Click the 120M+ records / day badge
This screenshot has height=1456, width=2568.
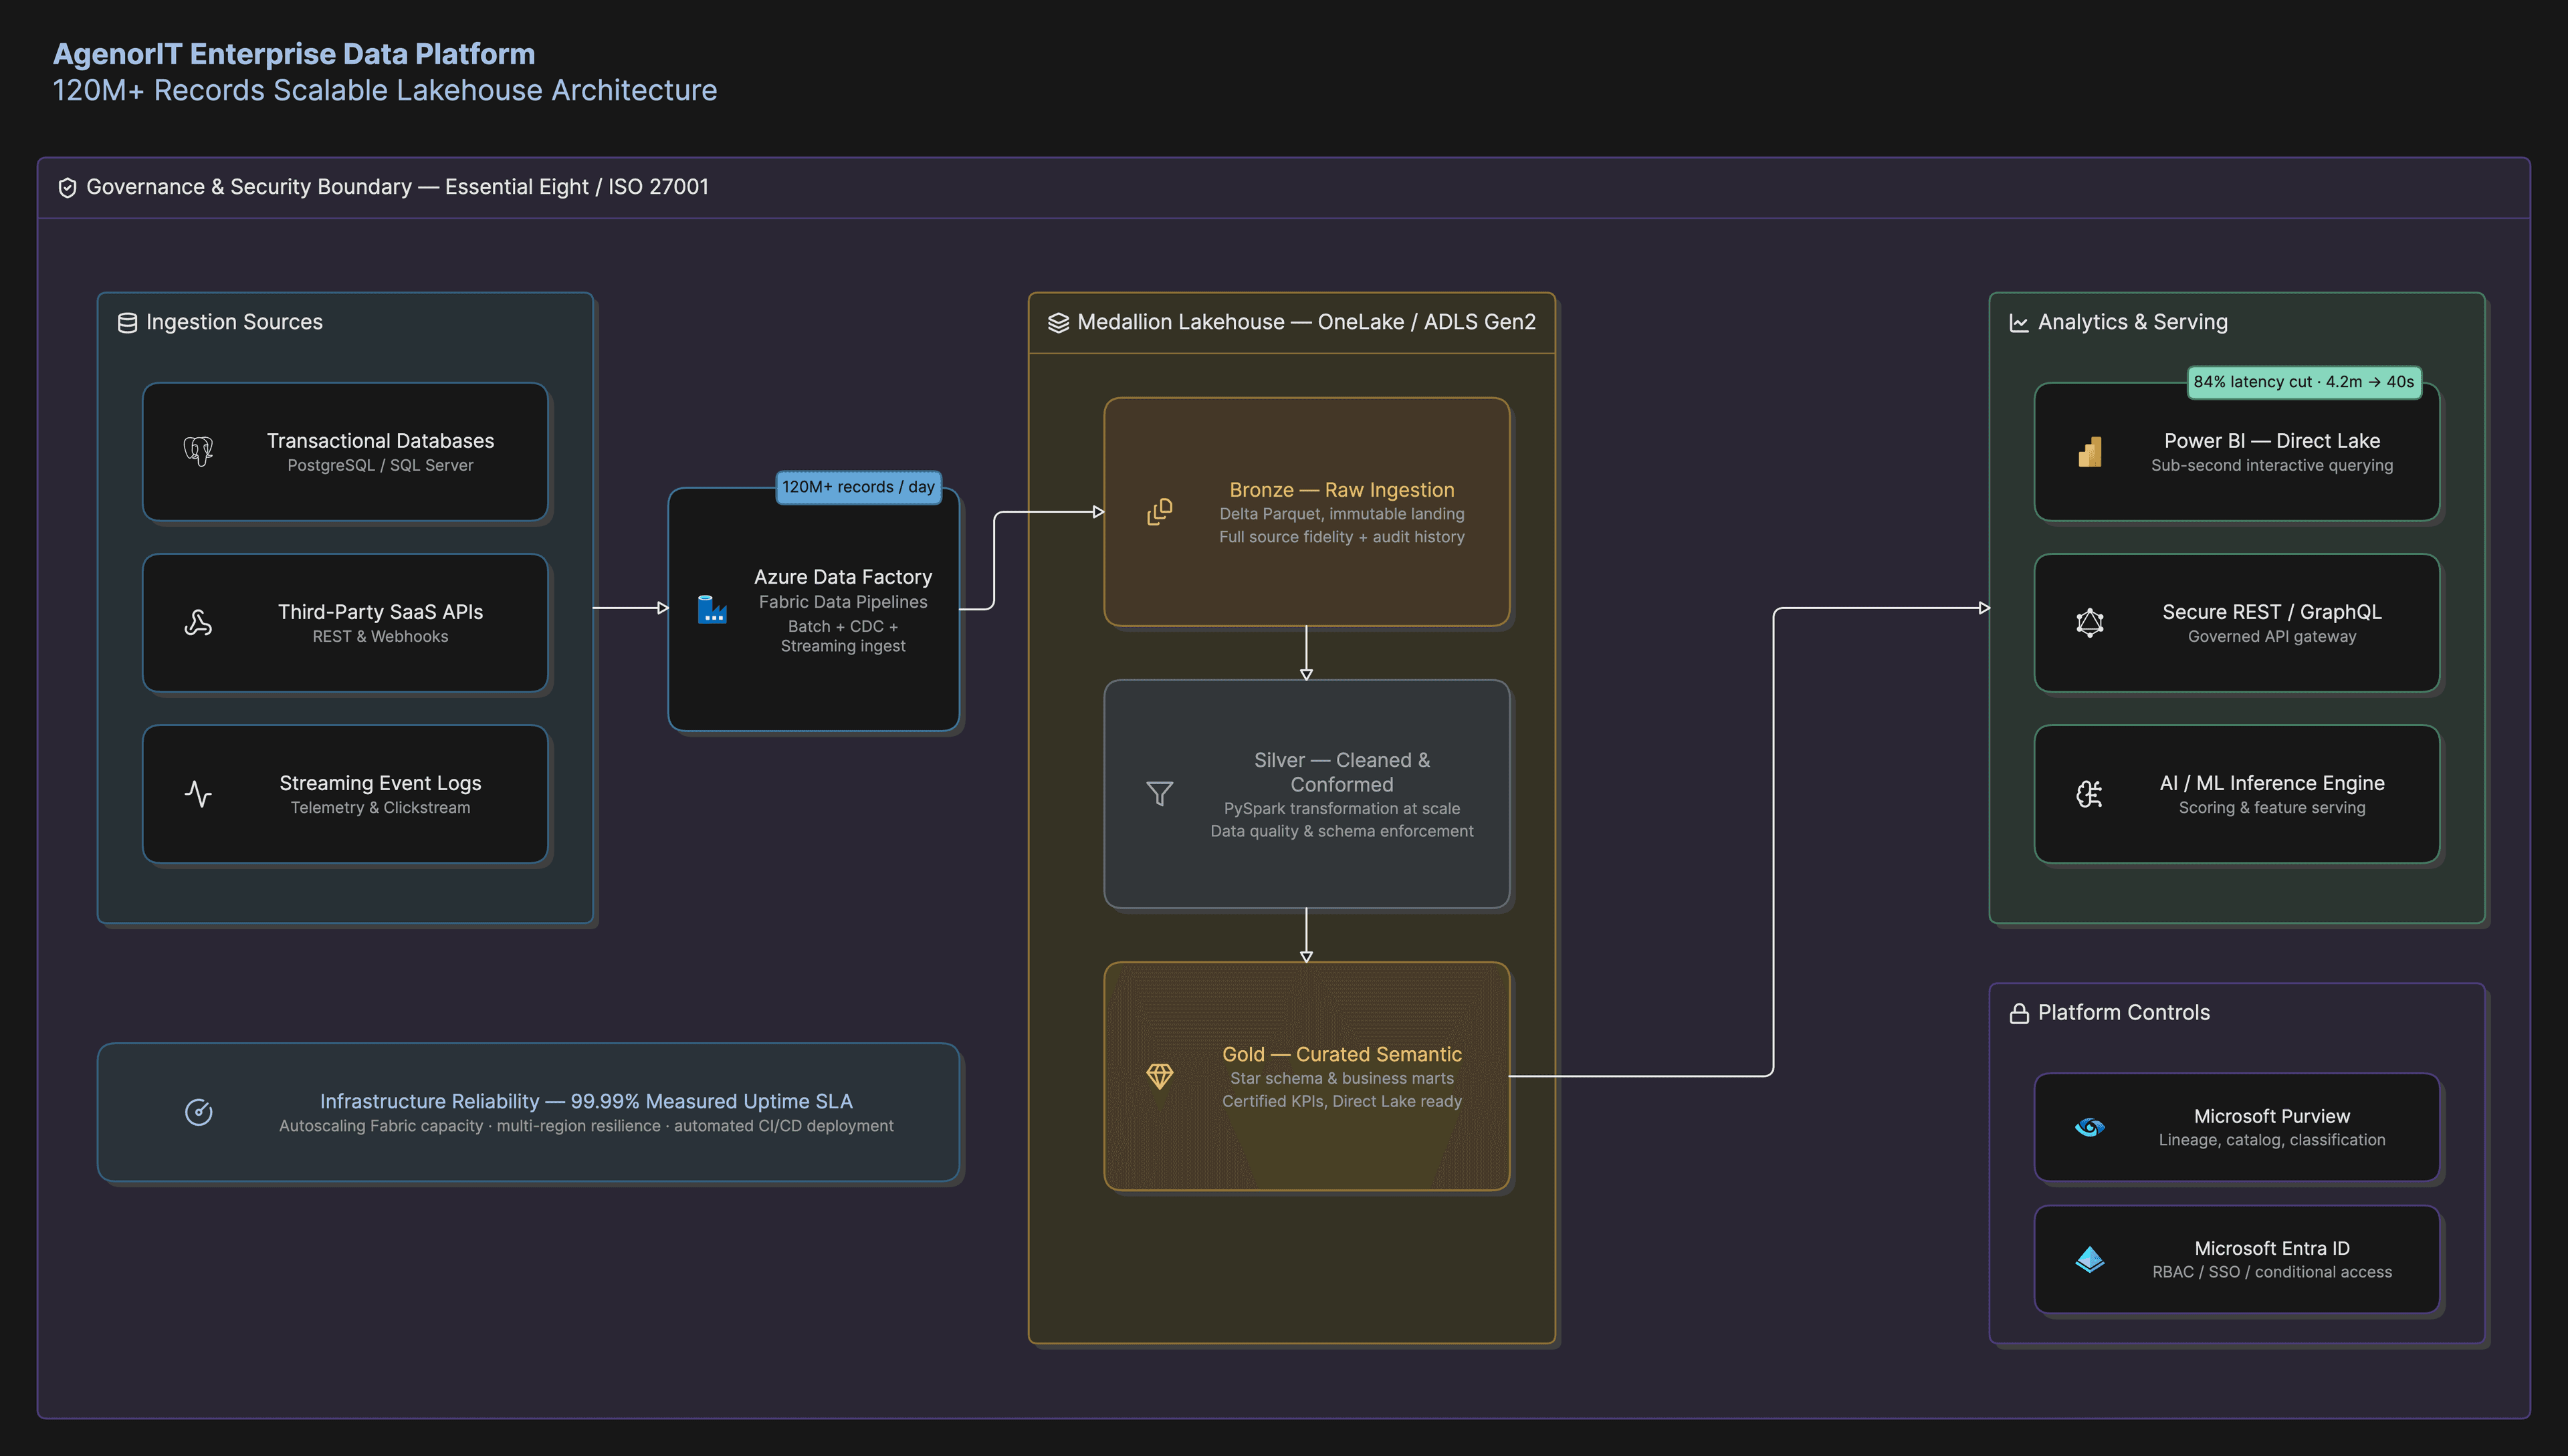coord(858,487)
